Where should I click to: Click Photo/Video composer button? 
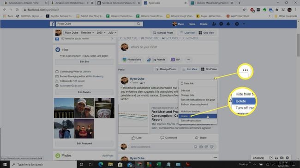click(x=132, y=60)
